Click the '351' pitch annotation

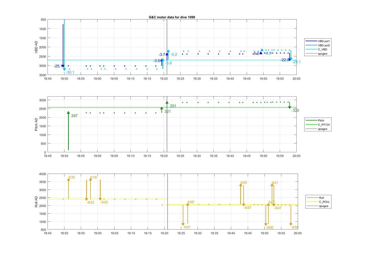click(173, 106)
